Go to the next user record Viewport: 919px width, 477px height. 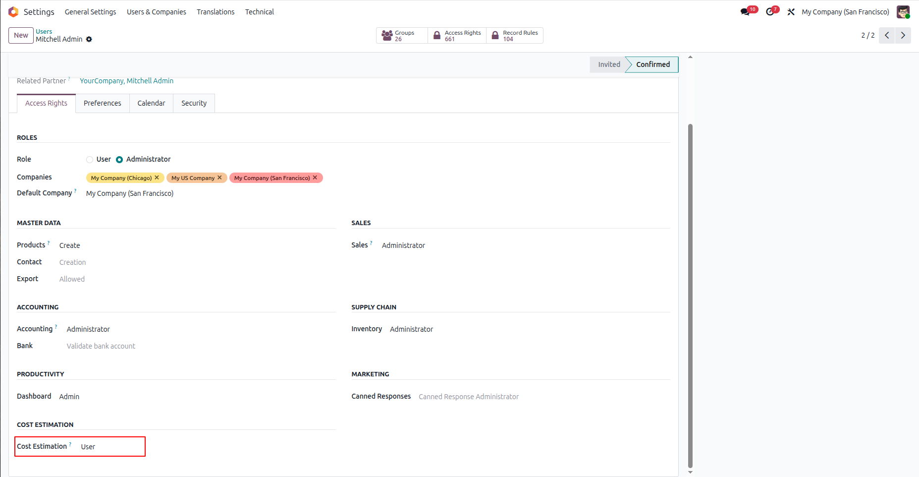tap(903, 35)
